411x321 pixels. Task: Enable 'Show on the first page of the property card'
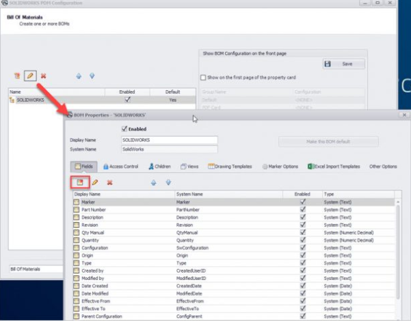click(x=202, y=77)
